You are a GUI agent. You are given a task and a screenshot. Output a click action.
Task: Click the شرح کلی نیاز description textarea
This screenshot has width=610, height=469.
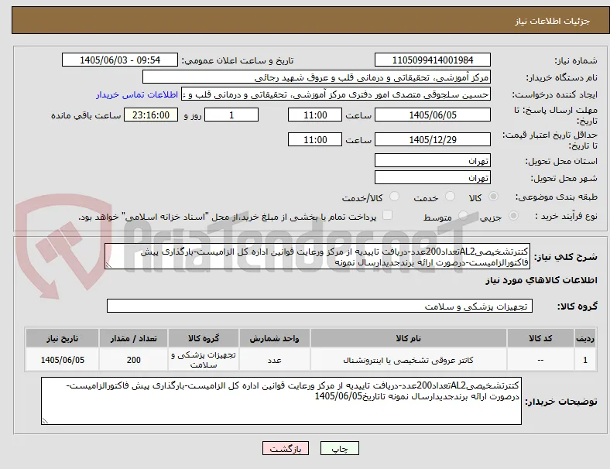(317, 256)
